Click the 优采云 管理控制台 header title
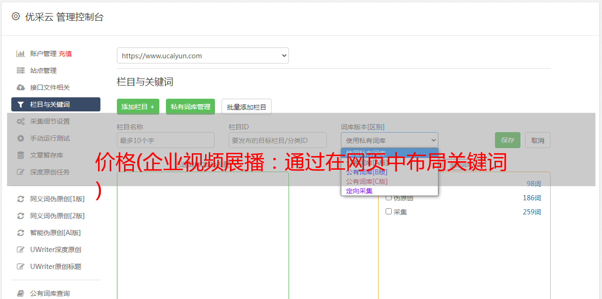602x299 pixels. [64, 17]
